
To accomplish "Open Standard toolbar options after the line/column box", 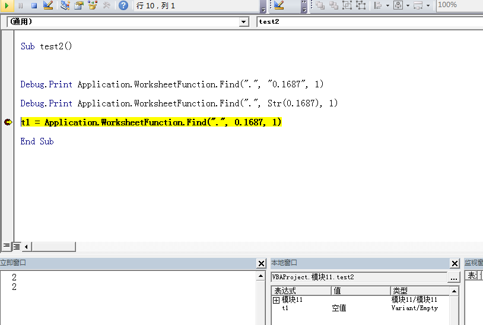I will tap(263, 6).
